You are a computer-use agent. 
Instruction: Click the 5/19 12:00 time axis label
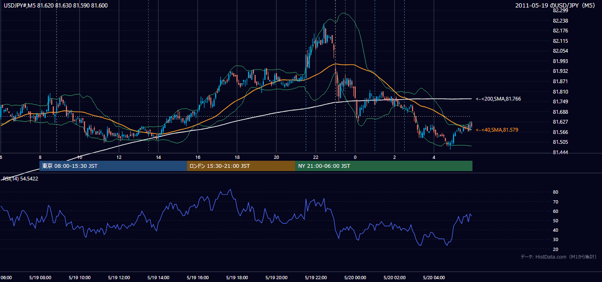pyautogui.click(x=119, y=277)
